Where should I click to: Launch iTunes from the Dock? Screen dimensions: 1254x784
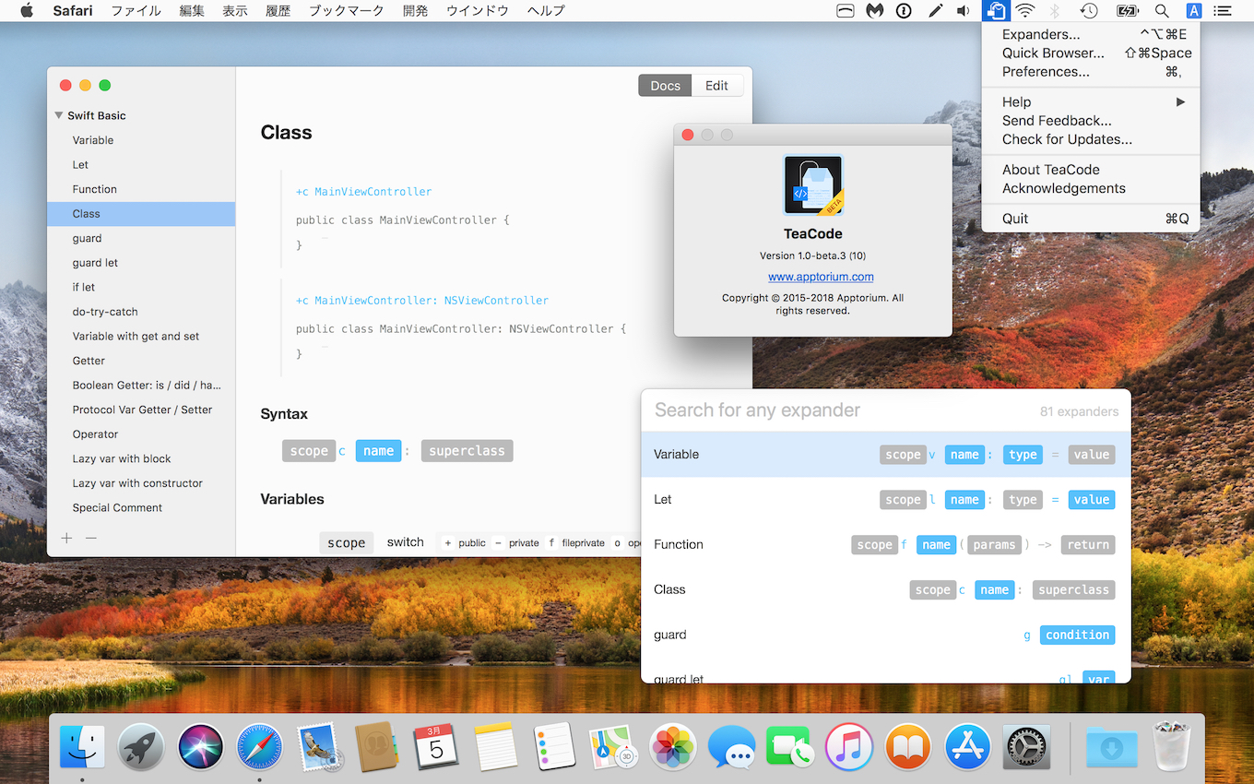coord(849,746)
